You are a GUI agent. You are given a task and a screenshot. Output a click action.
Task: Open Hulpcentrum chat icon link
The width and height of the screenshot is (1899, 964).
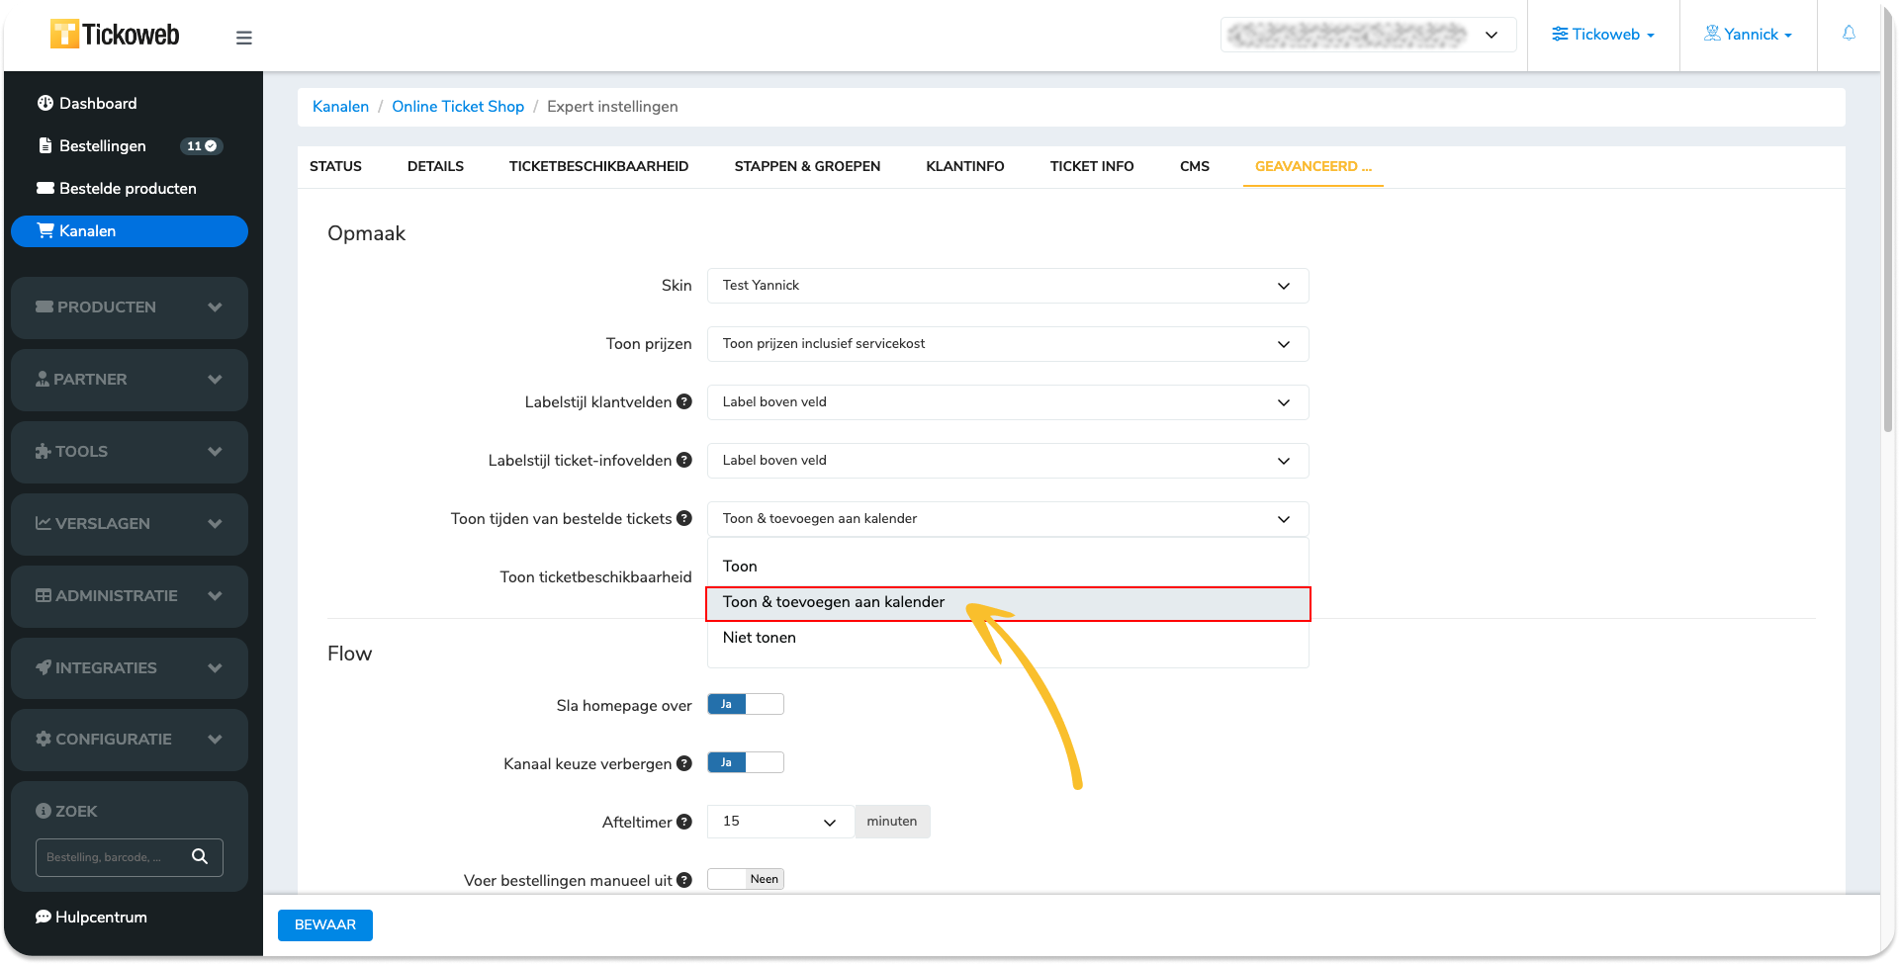coord(91,917)
